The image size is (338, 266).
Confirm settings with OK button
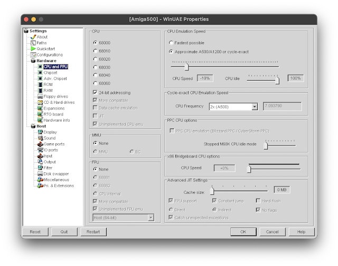click(243, 232)
